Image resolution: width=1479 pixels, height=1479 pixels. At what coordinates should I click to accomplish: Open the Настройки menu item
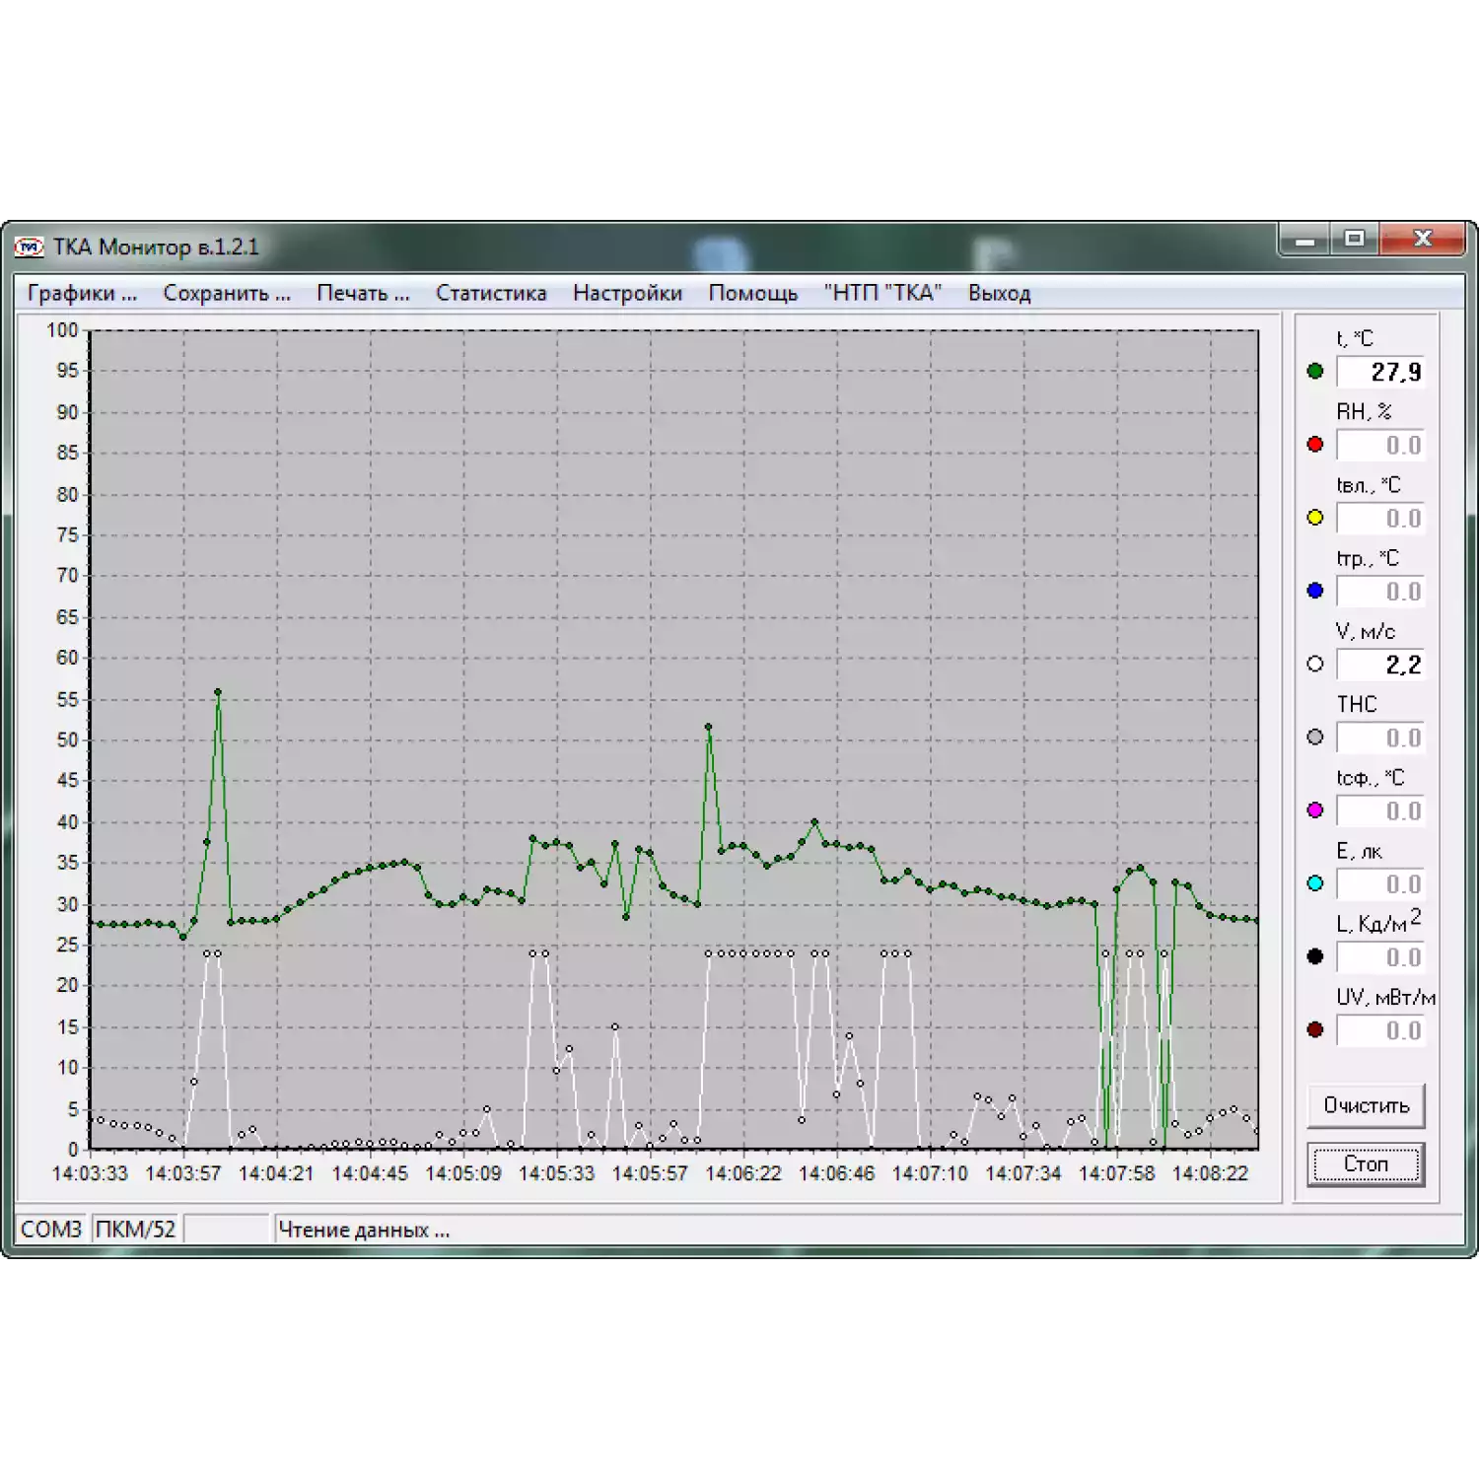pyautogui.click(x=627, y=293)
